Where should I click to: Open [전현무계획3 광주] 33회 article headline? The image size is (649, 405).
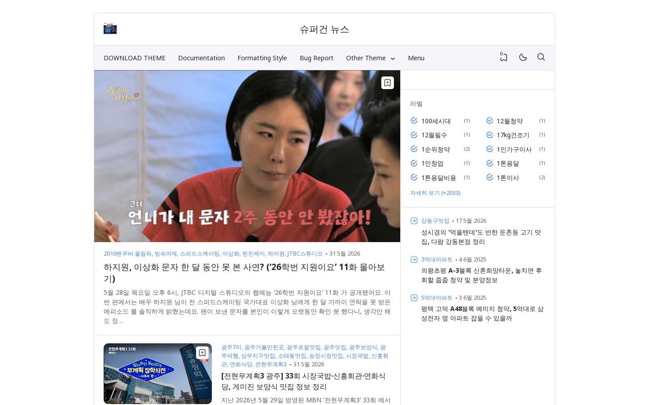303,381
